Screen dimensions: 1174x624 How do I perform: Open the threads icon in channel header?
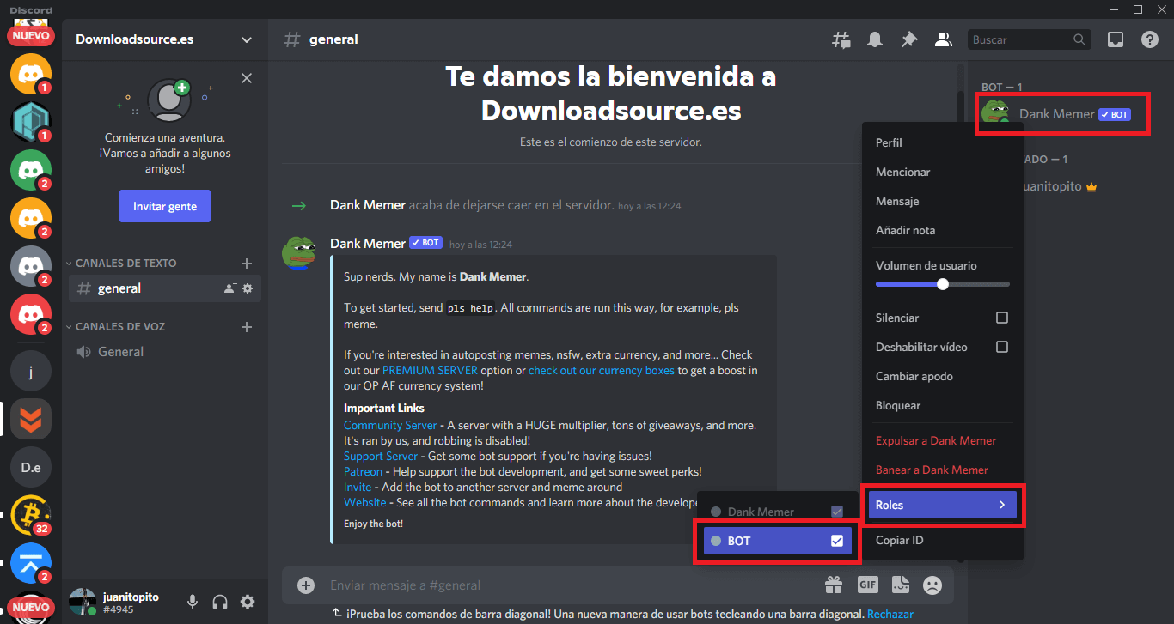(x=841, y=39)
